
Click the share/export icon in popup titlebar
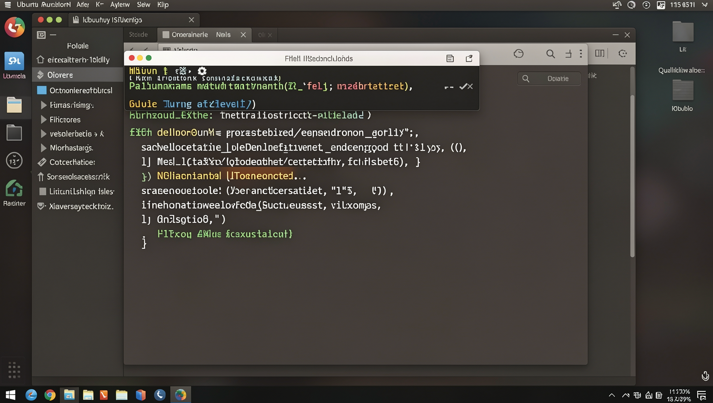click(x=469, y=58)
